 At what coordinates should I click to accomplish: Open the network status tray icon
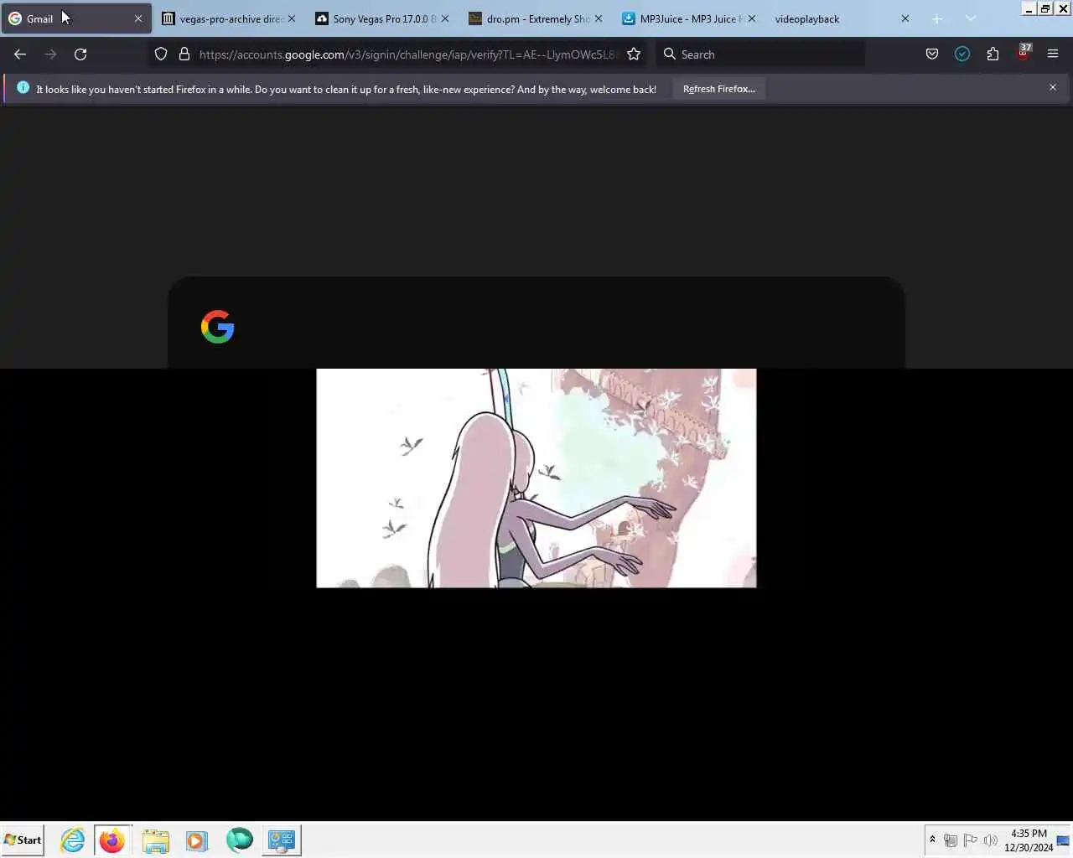pos(951,840)
